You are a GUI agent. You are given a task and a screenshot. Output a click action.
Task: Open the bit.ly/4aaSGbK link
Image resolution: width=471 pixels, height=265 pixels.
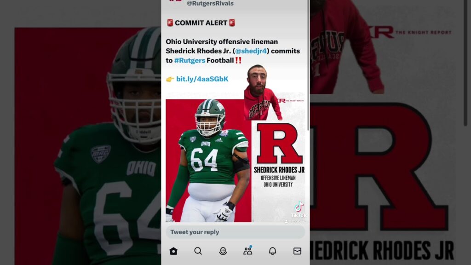coord(202,79)
